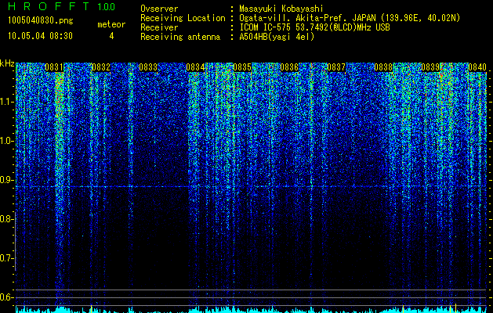Click the 0.7 kHz frequency axis label

[x=7, y=258]
